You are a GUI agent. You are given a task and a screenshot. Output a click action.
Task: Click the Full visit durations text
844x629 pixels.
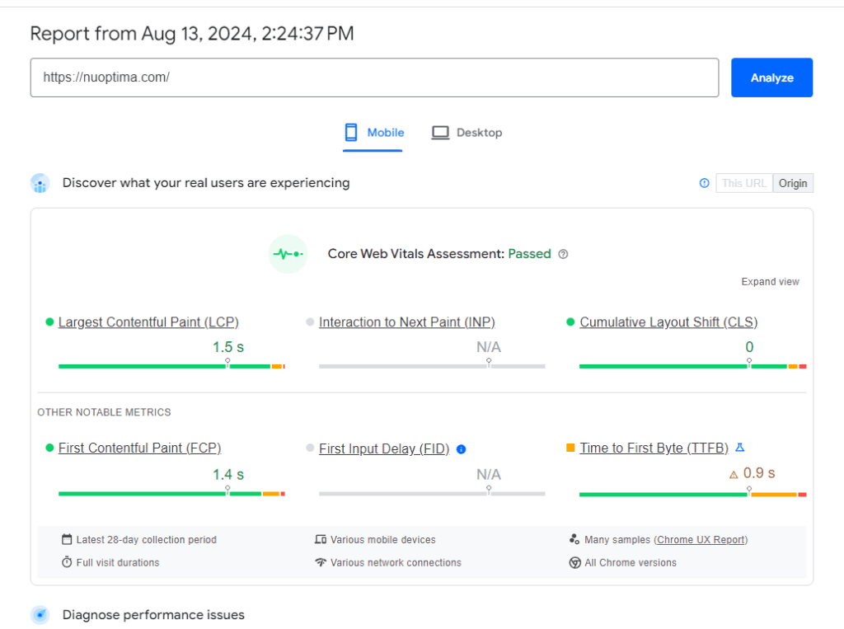(118, 562)
